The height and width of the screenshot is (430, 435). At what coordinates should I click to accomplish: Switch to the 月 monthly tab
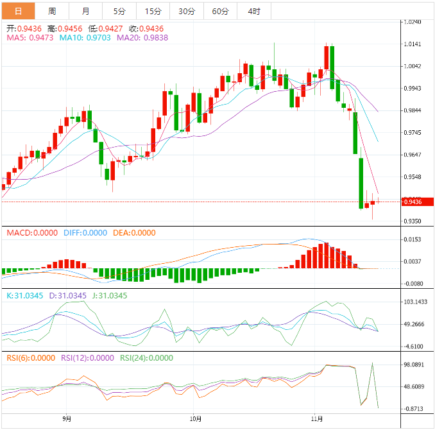[x=85, y=11]
